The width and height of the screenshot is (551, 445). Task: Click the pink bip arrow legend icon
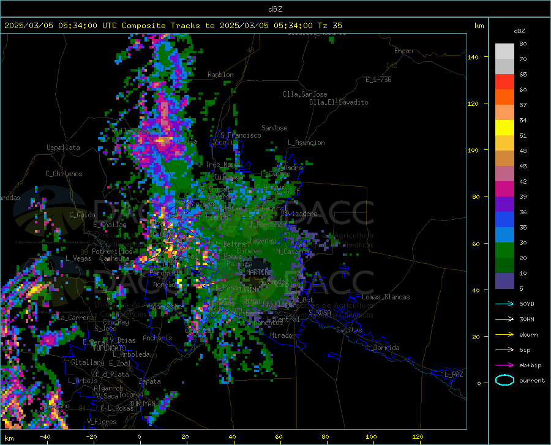pyautogui.click(x=504, y=350)
